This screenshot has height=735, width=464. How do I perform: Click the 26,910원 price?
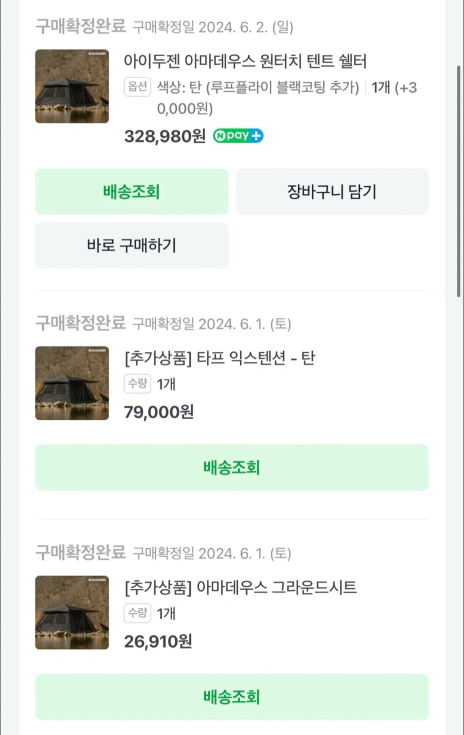pos(158,642)
